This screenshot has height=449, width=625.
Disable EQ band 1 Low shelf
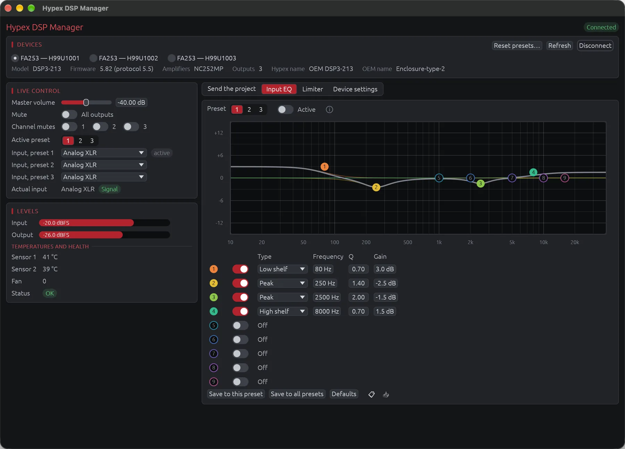[x=240, y=269]
